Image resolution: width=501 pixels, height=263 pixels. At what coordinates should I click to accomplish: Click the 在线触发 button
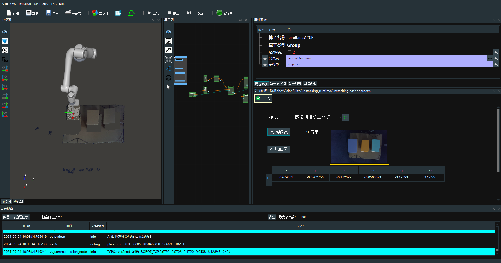click(279, 149)
